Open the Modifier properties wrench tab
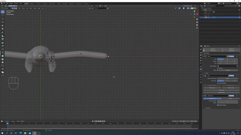Viewport: 241px width, 135px height. pyautogui.click(x=201, y=69)
